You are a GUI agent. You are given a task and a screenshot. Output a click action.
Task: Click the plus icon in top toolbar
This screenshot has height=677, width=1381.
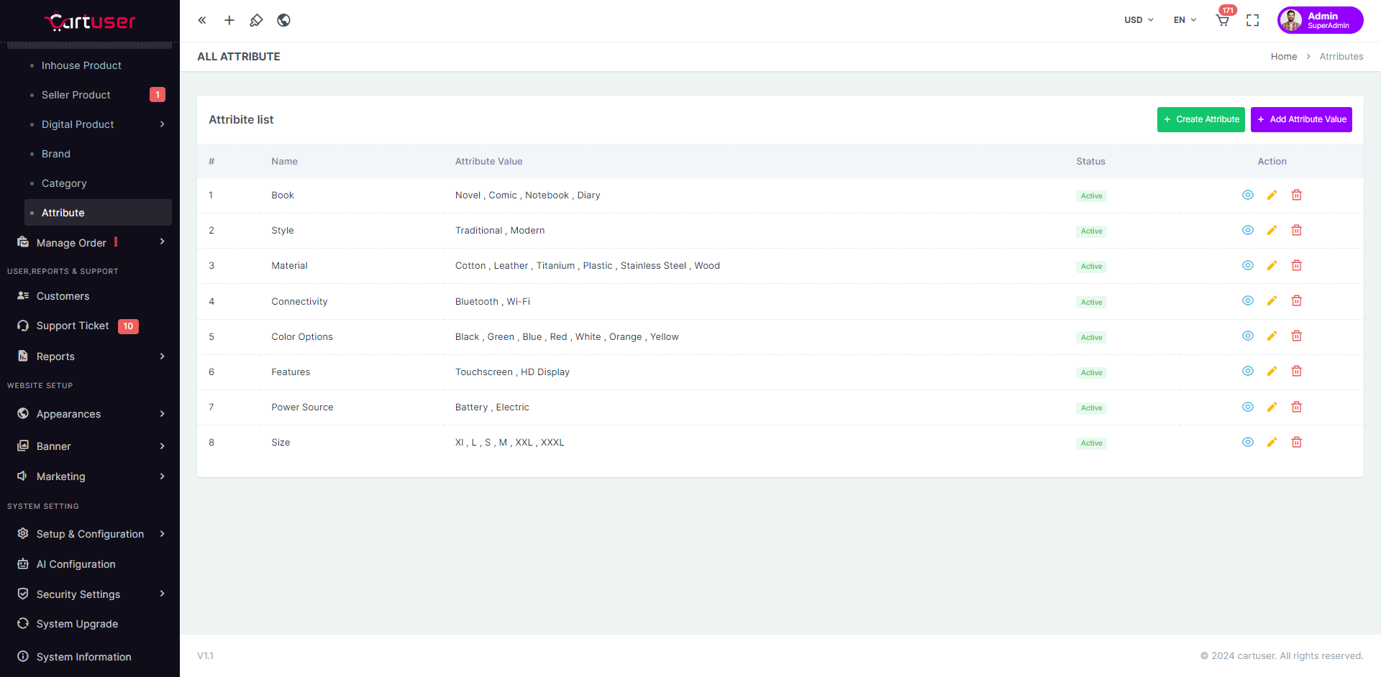229,20
